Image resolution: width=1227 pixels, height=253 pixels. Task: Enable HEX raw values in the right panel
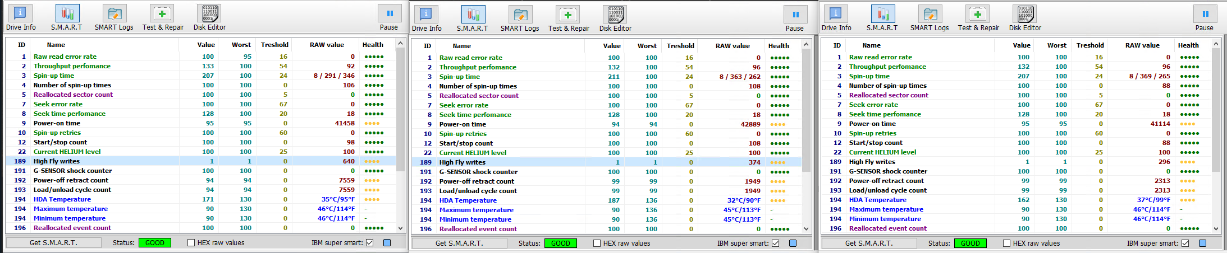point(1007,243)
